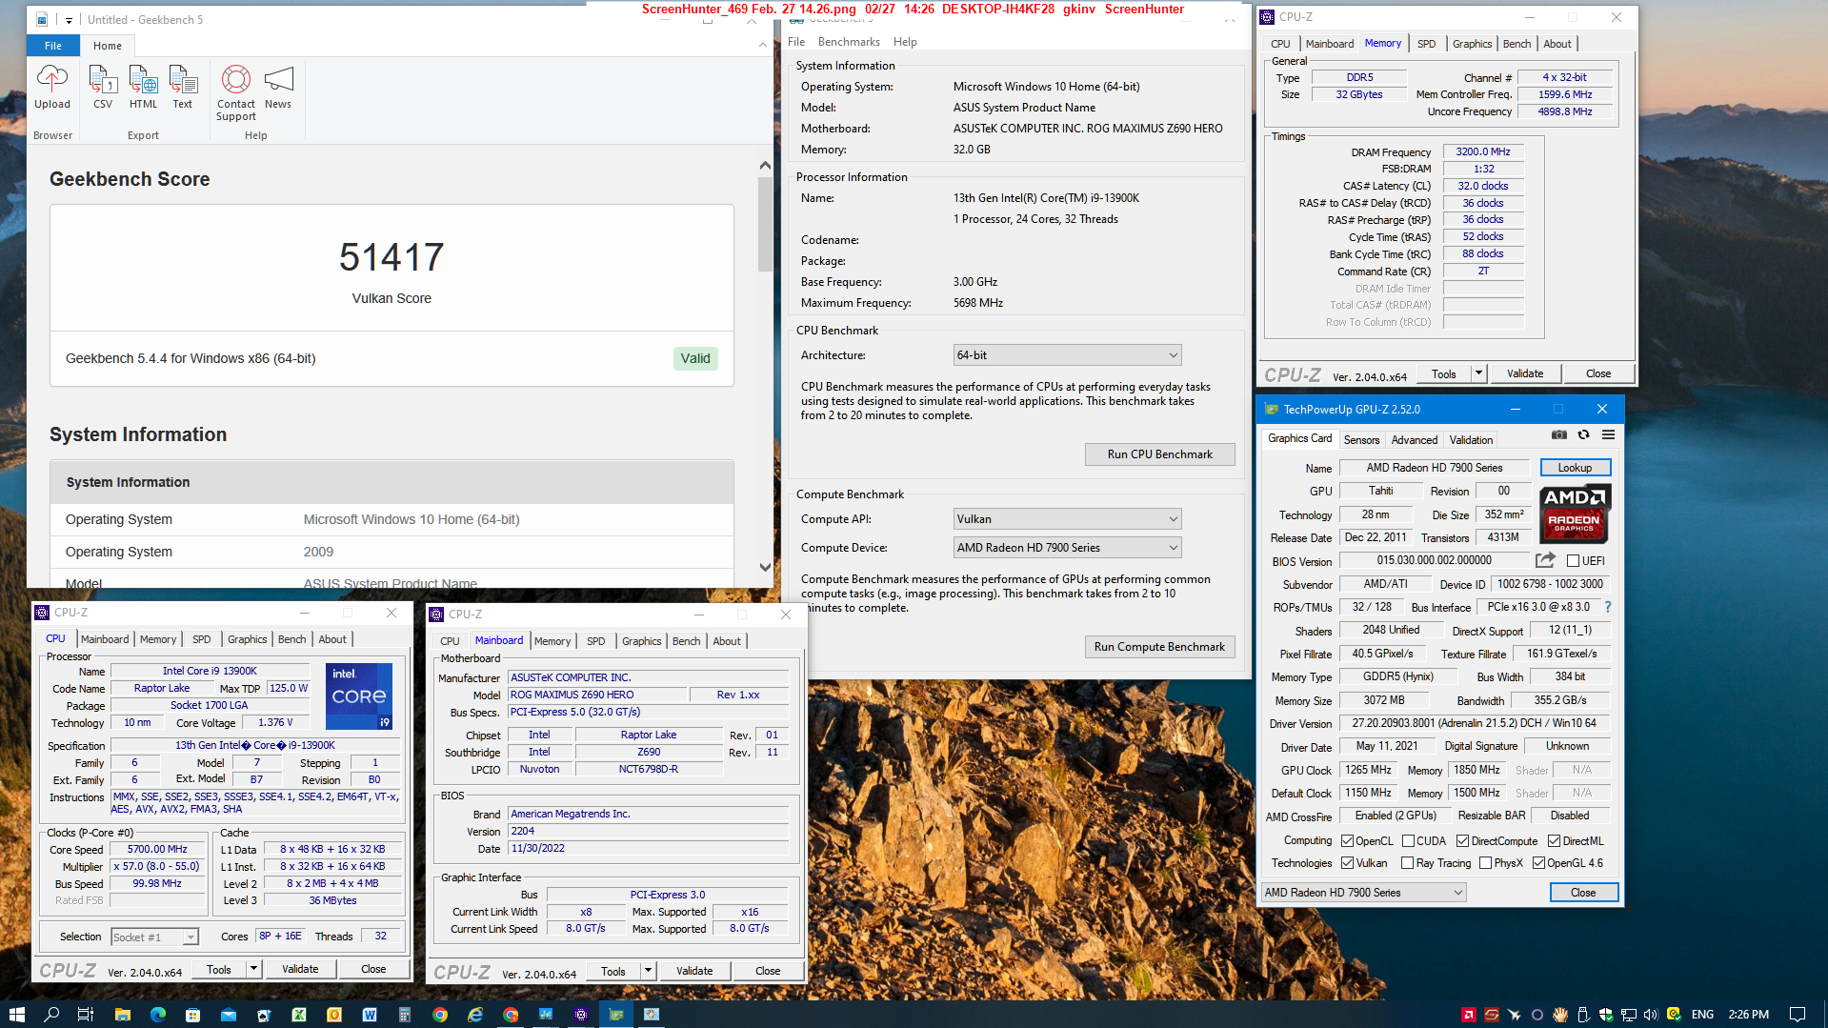Screen dimensions: 1828x1028
Task: Open Task View on the taskbar
Action: 86,1015
